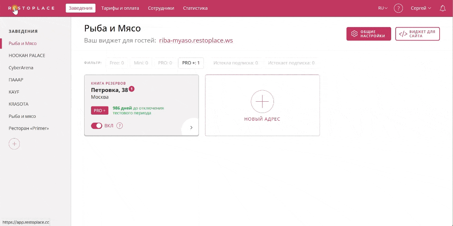The image size is (453, 226).
Task: Click the help icon next to ВКЛ toggle
Action: (120, 126)
